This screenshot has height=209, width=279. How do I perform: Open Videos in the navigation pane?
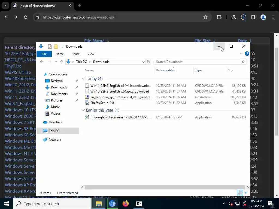pyautogui.click(x=56, y=113)
